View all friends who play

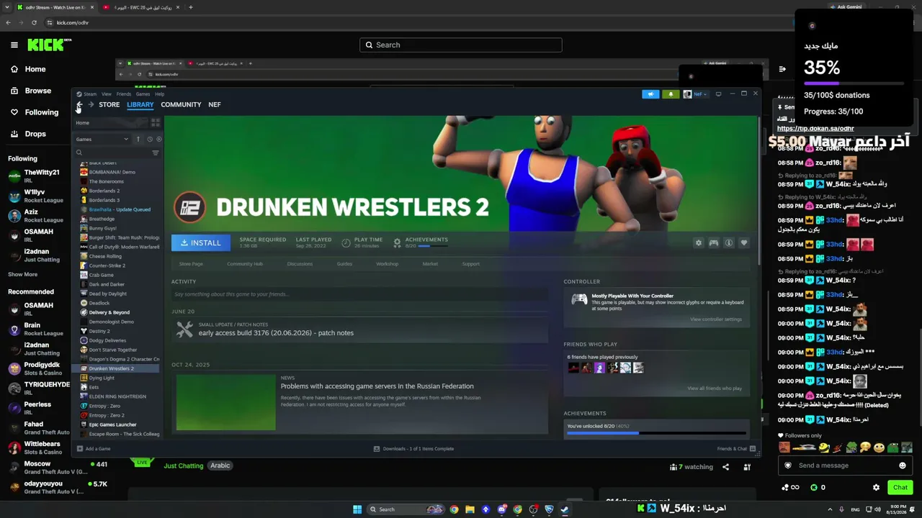(715, 388)
